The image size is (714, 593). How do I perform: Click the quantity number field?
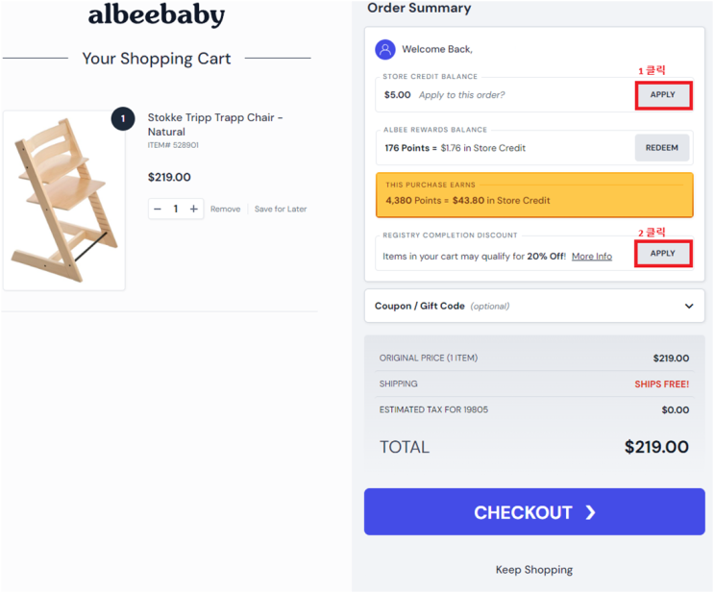[x=176, y=209]
